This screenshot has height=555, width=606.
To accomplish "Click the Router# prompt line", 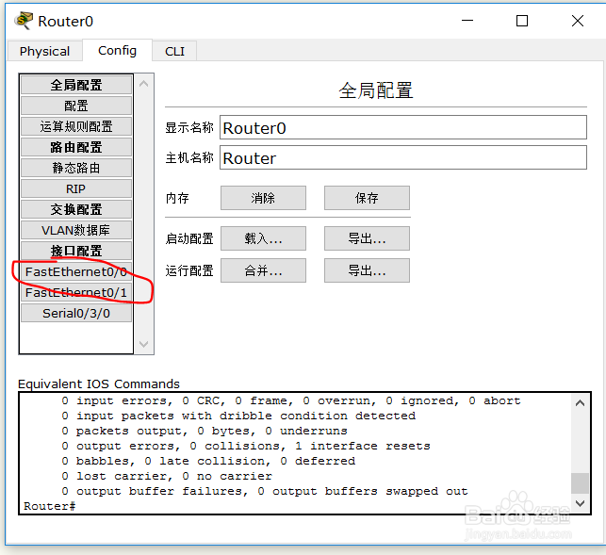I will click(x=50, y=506).
